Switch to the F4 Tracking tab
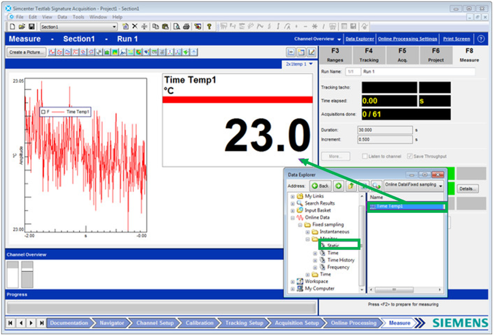Screen dimensions: 493x335 point(369,55)
